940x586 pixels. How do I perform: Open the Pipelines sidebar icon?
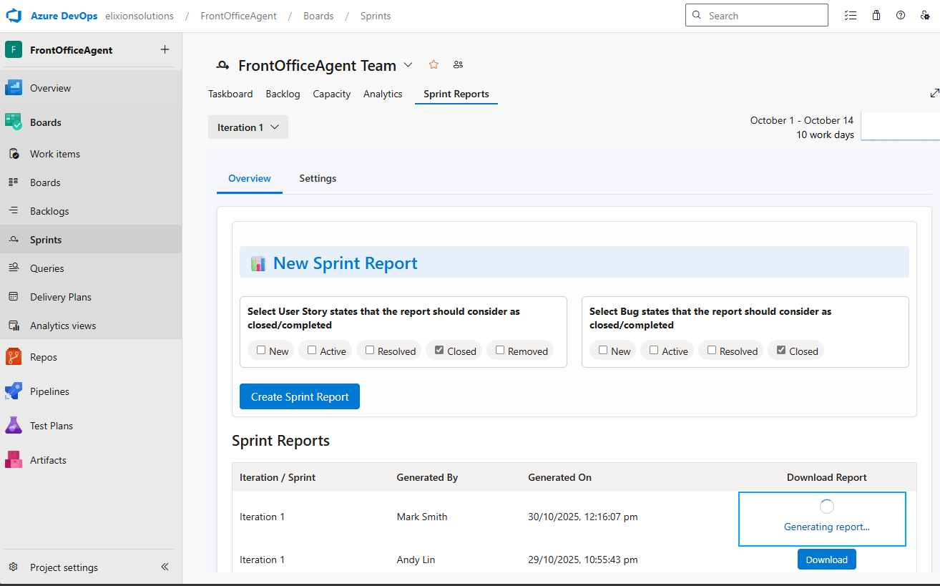tap(14, 391)
